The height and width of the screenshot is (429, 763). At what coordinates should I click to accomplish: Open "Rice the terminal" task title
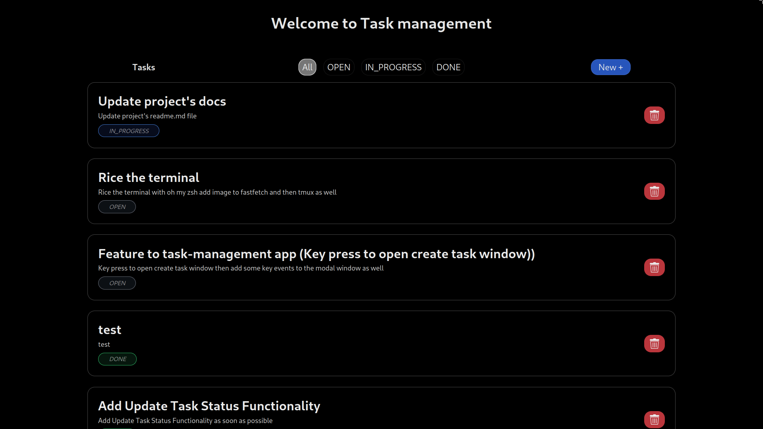[x=149, y=178]
